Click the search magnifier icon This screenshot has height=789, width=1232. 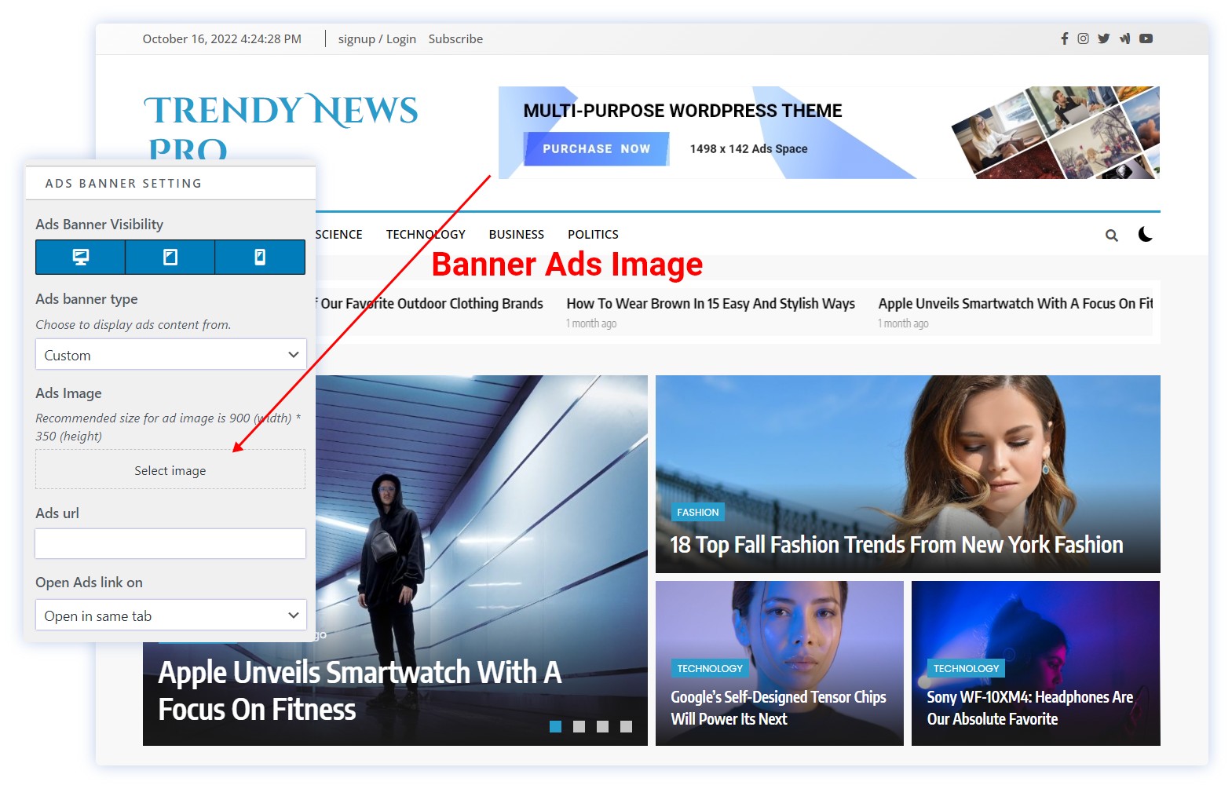(1111, 236)
